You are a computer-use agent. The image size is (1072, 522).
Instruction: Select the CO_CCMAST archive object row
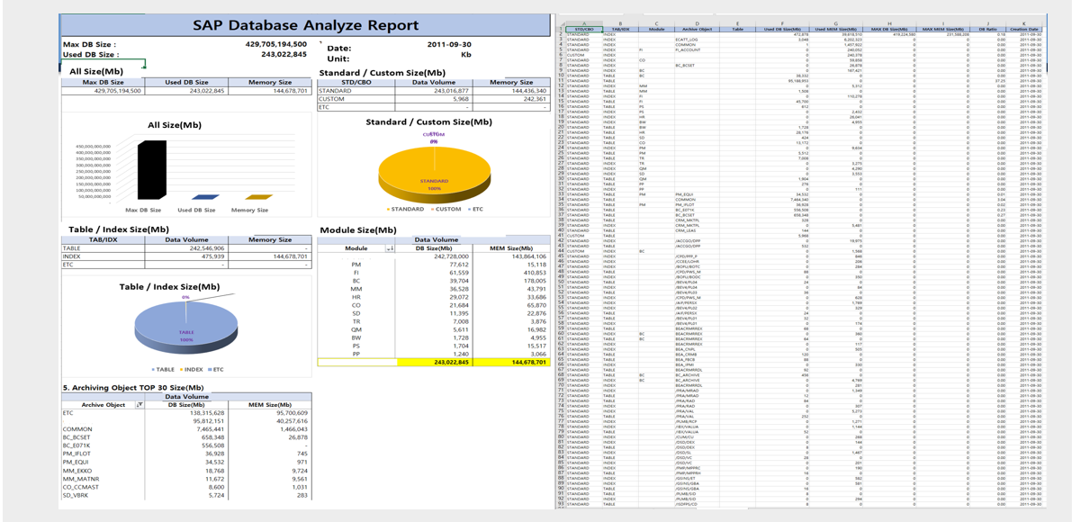tap(186, 487)
